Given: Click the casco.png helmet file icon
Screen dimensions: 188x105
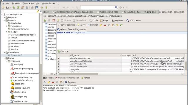Looking at the screenshot, I should [12, 84].
